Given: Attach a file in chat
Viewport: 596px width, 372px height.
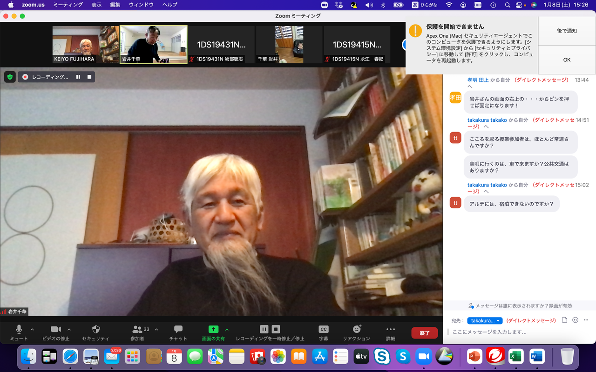Looking at the screenshot, I should coord(564,320).
